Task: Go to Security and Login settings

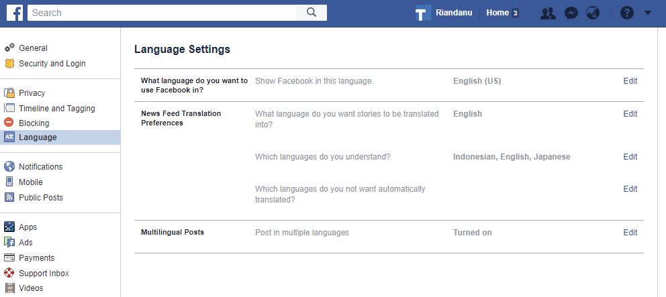Action: (x=52, y=64)
